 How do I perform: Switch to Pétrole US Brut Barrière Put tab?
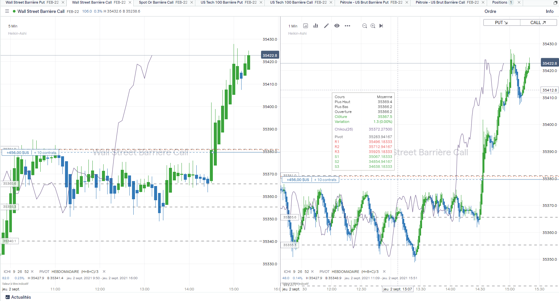371,2
